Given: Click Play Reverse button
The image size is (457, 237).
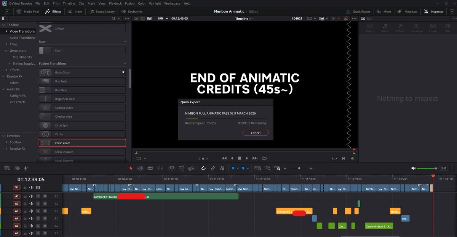Looking at the screenshot, I should tap(232, 158).
